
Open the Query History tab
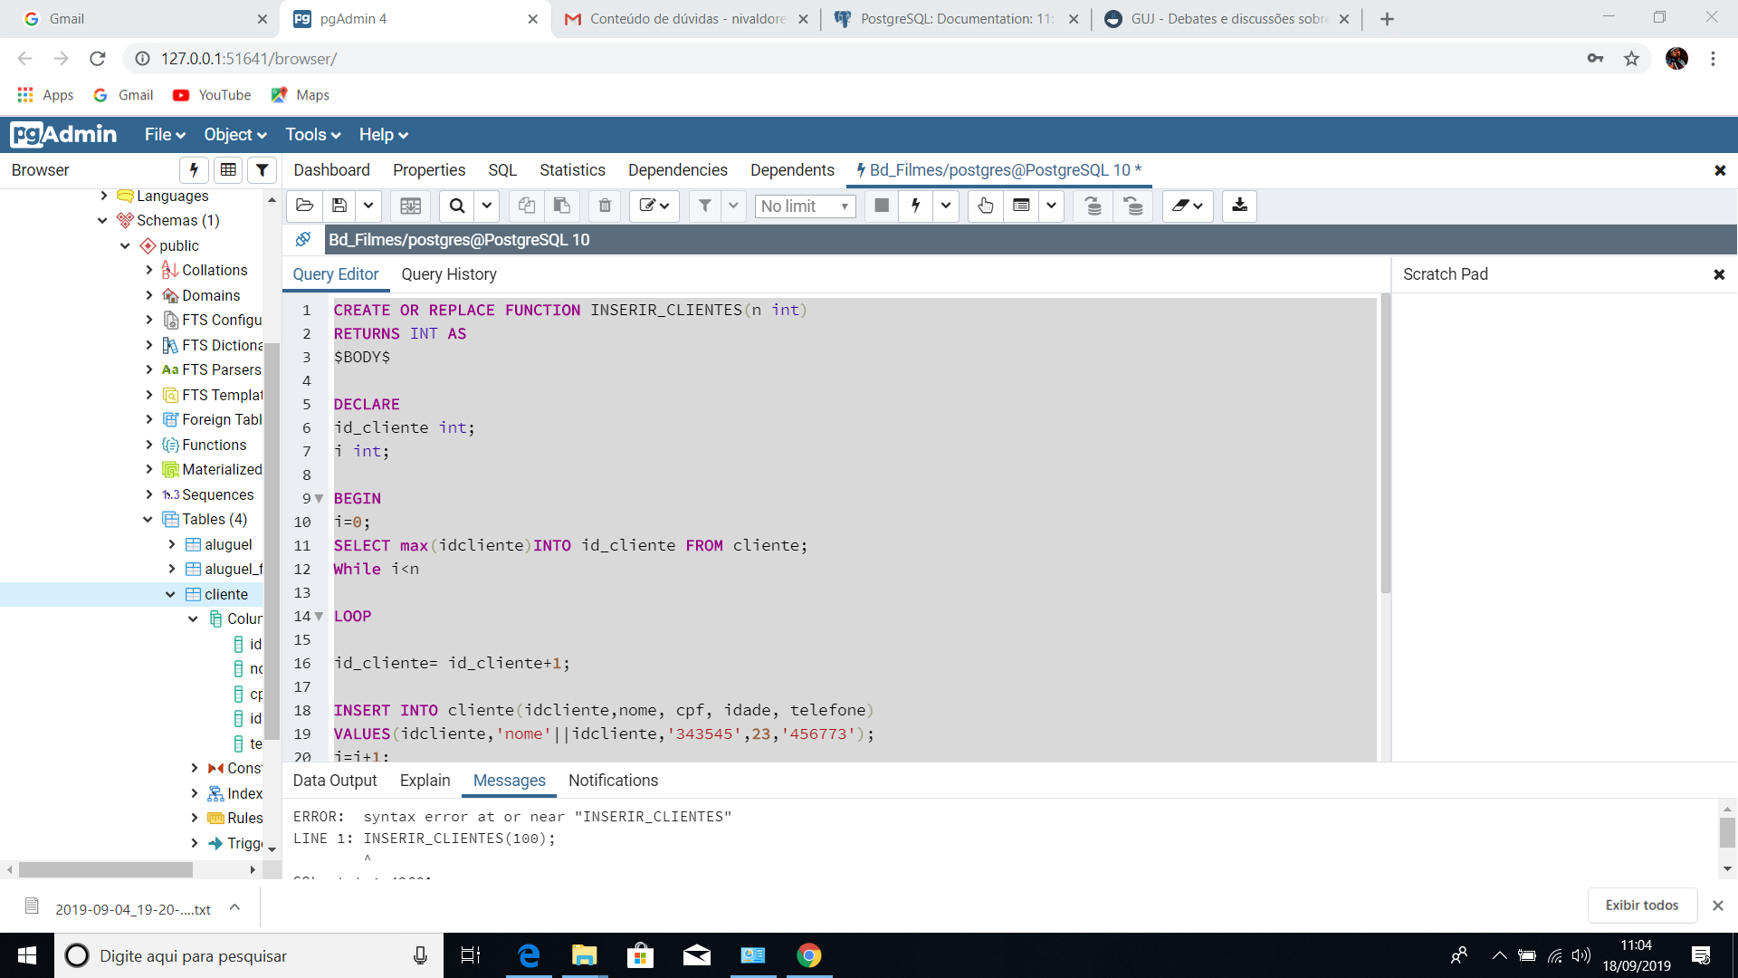[449, 274]
